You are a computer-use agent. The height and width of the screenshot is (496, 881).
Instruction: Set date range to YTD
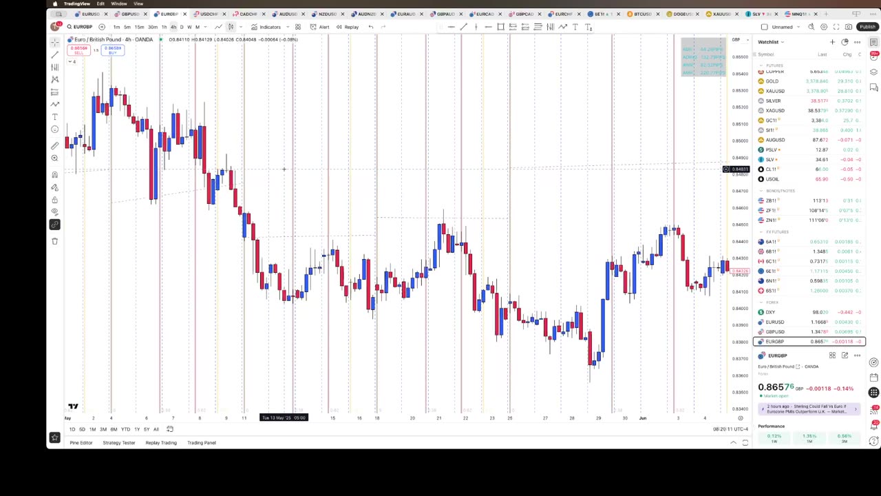point(125,429)
